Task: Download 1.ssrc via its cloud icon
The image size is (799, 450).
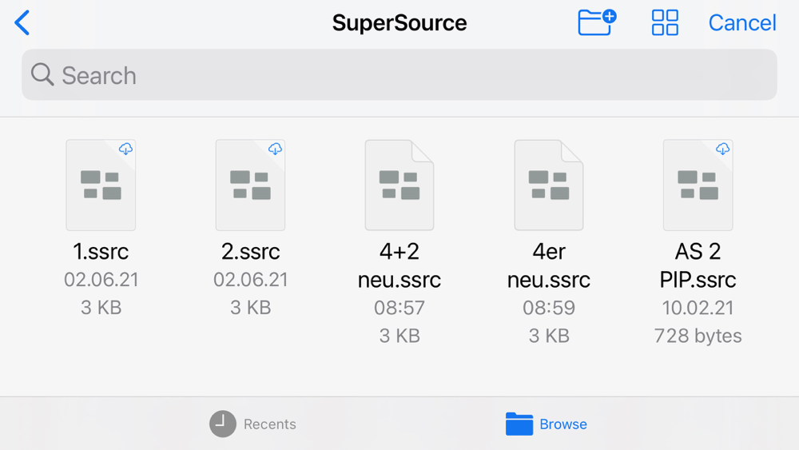Action: click(x=125, y=149)
